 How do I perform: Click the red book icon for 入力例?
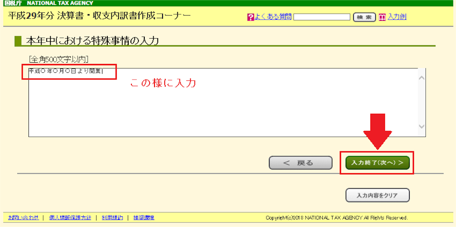tap(382, 17)
